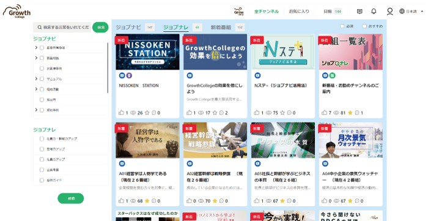Screen dimensions: 428x221
Task: Star the Nステ+ card
Action: (x=282, y=113)
